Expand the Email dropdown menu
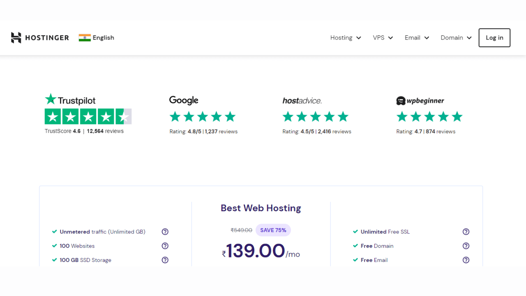This screenshot has height=296, width=526. click(x=417, y=37)
